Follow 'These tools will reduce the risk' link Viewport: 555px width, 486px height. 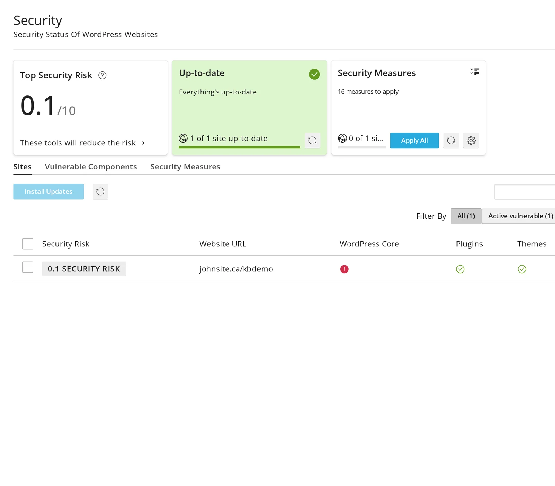pos(82,143)
